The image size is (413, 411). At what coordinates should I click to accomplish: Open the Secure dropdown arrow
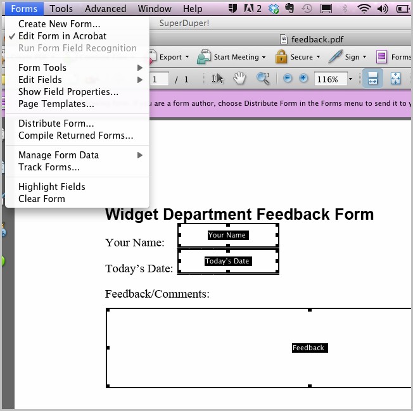click(318, 57)
